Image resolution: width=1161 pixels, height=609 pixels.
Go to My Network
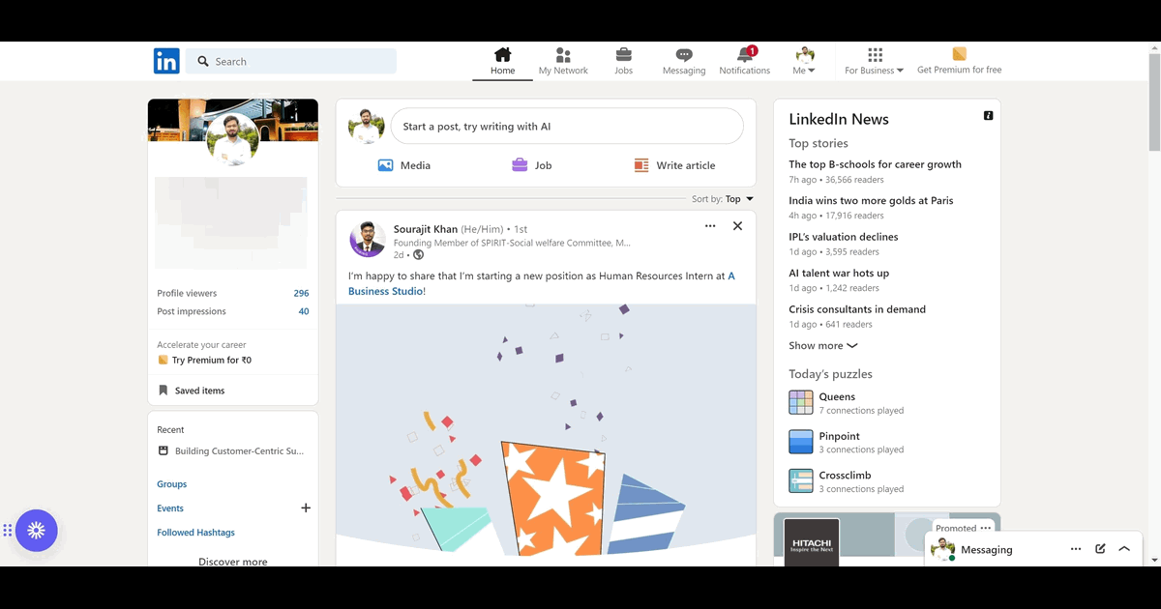point(563,61)
